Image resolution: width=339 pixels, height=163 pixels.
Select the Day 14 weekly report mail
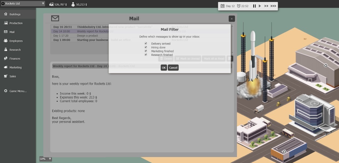(x=141, y=31)
